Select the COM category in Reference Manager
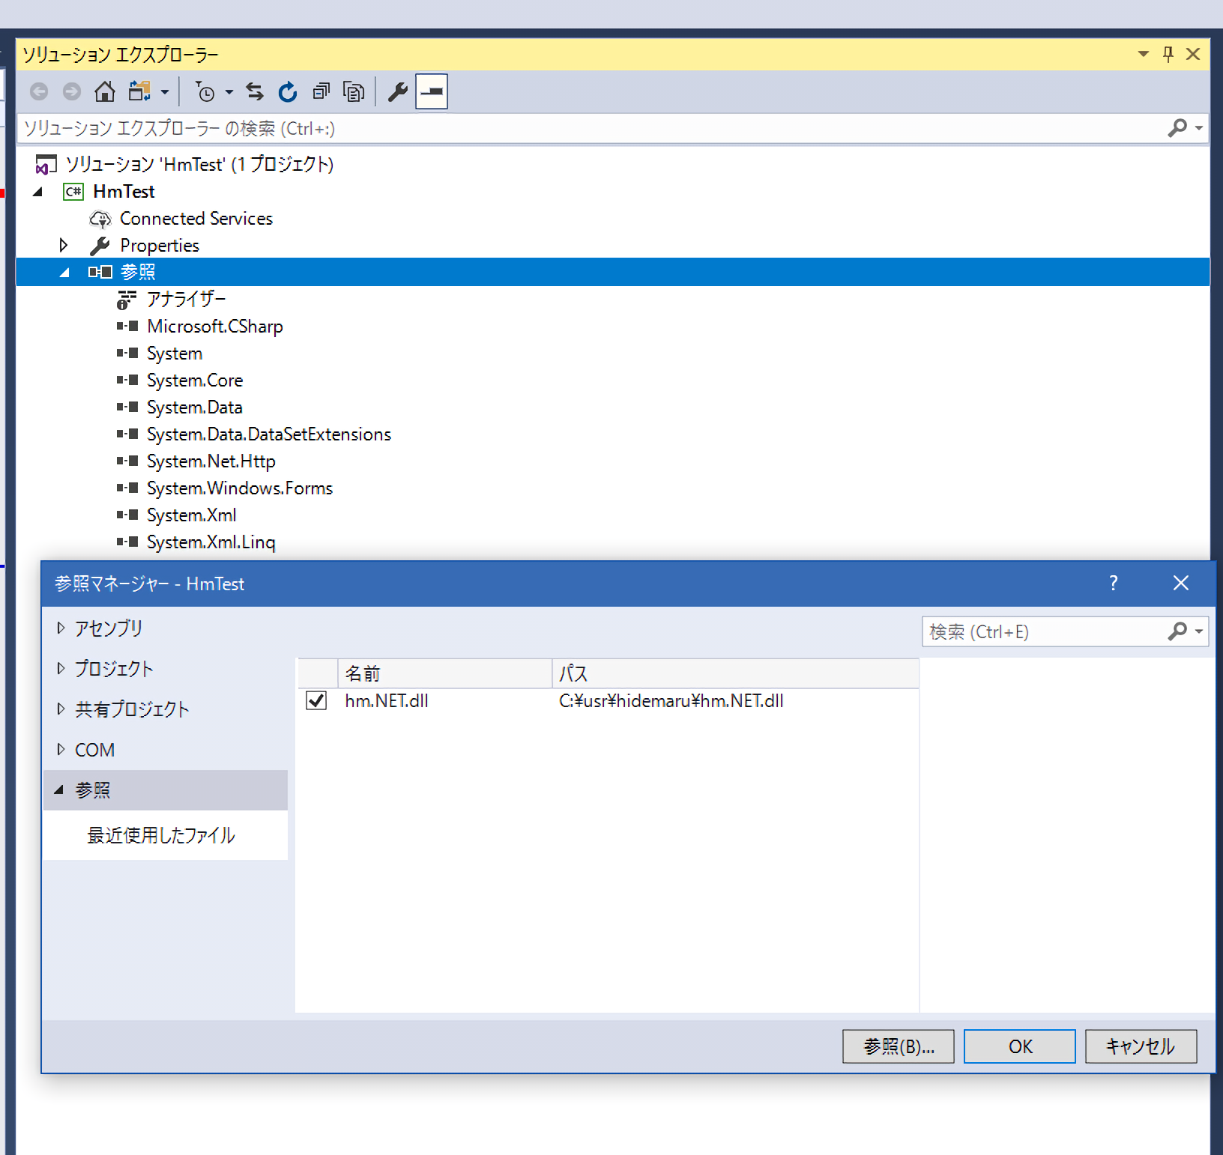This screenshot has width=1223, height=1155. tap(94, 750)
